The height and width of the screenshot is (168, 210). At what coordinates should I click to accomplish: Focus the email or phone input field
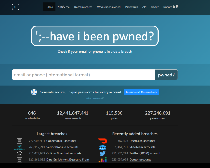click(x=83, y=75)
